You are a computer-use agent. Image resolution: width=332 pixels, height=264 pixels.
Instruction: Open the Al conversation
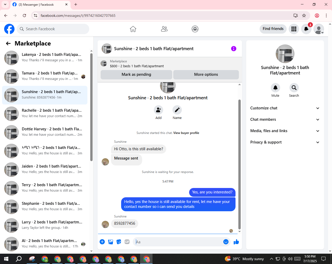pyautogui.click(x=45, y=244)
